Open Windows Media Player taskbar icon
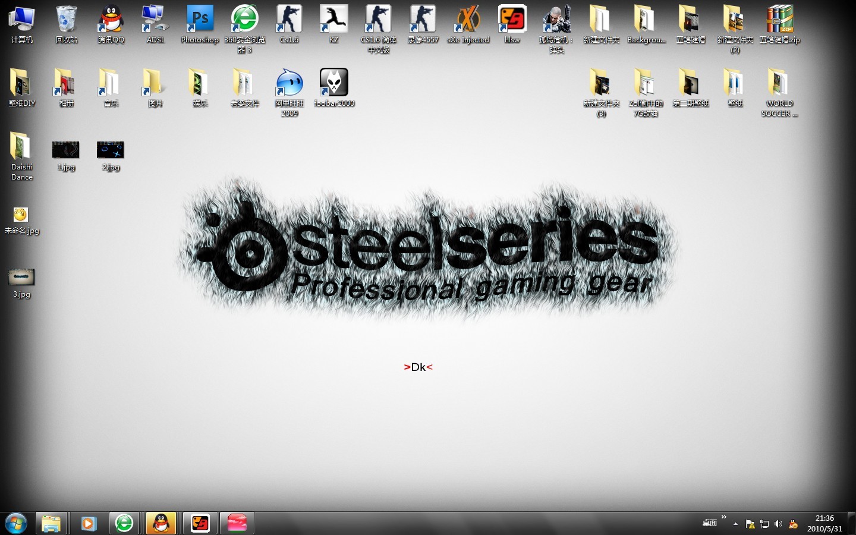This screenshot has height=535, width=856. coord(88,523)
